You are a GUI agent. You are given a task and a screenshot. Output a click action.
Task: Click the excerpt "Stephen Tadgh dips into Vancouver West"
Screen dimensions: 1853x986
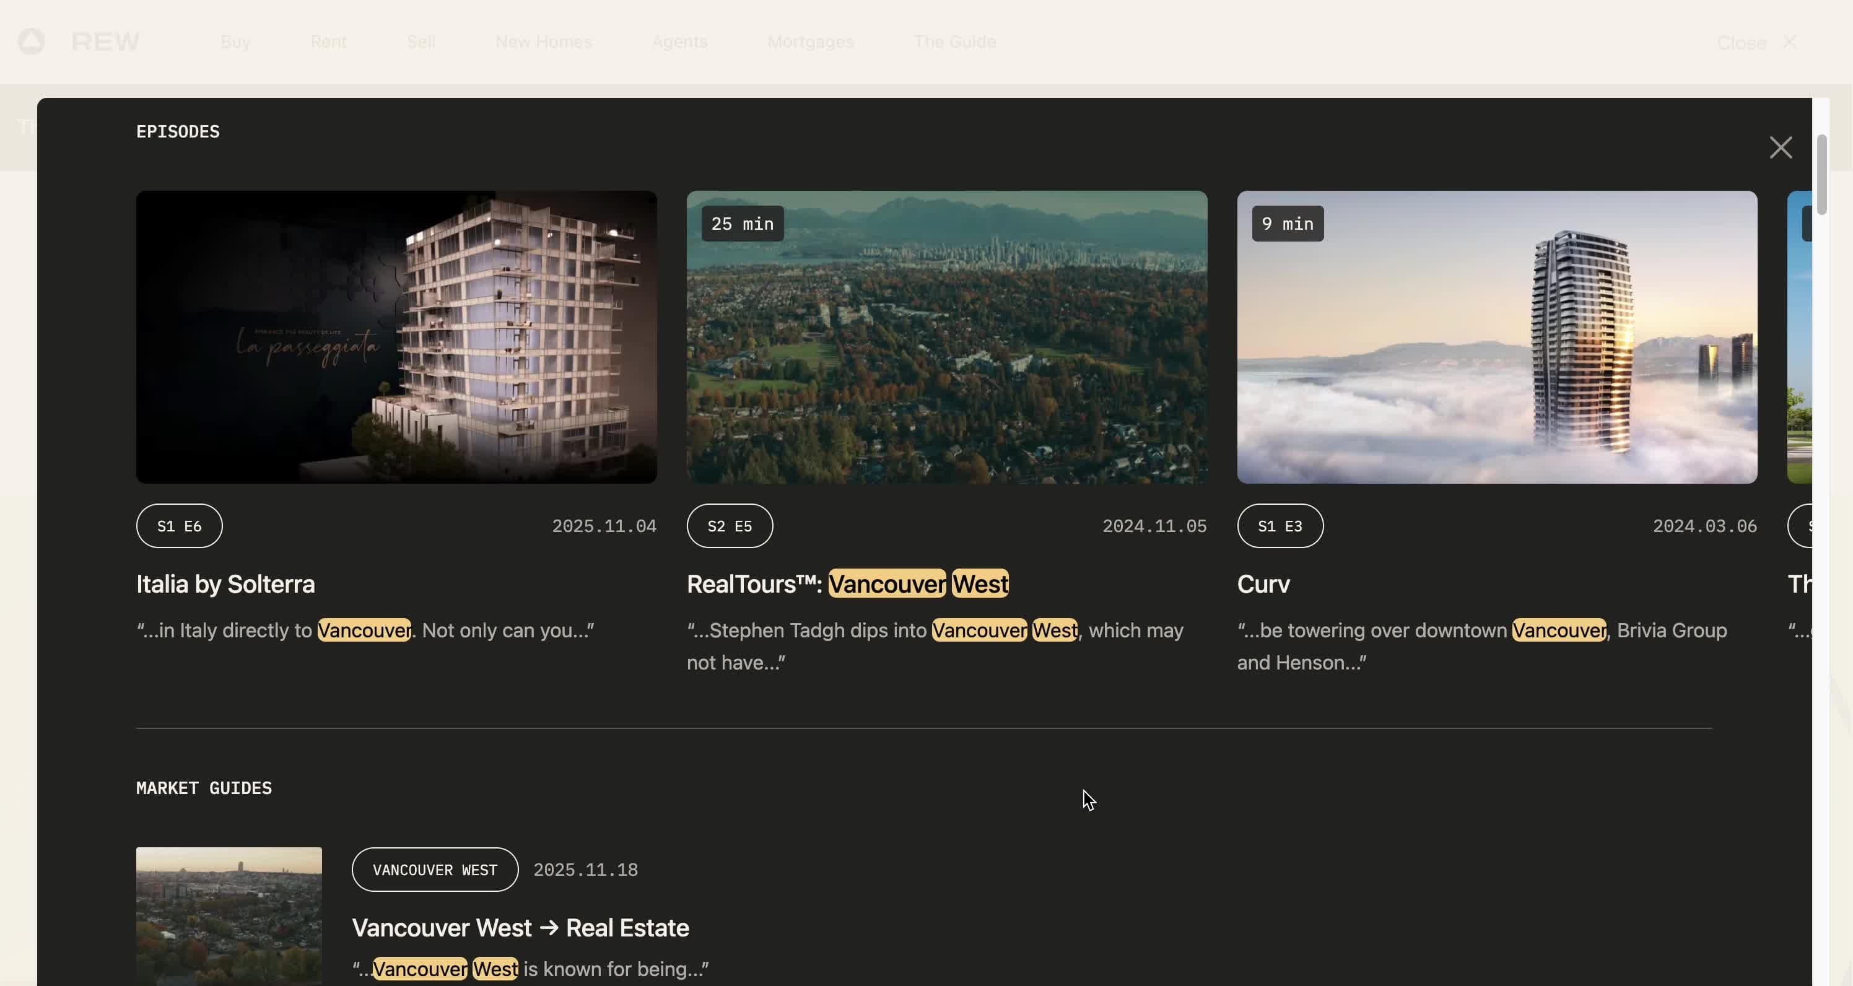pos(935,647)
